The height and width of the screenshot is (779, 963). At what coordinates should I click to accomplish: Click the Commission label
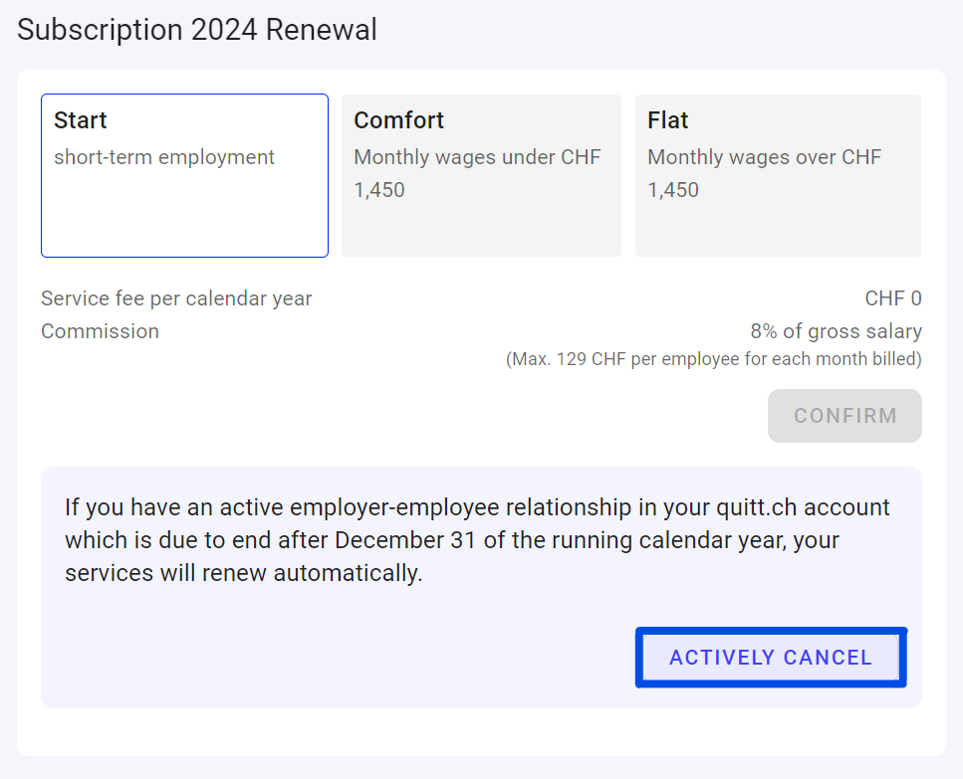(100, 331)
